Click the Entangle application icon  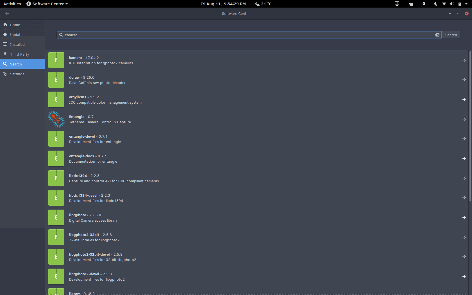point(56,119)
